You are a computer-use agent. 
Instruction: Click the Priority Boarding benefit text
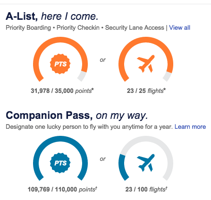[x=28, y=28]
